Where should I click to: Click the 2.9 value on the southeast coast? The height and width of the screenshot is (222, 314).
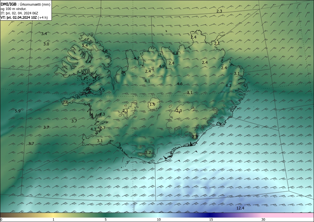coord(195,137)
